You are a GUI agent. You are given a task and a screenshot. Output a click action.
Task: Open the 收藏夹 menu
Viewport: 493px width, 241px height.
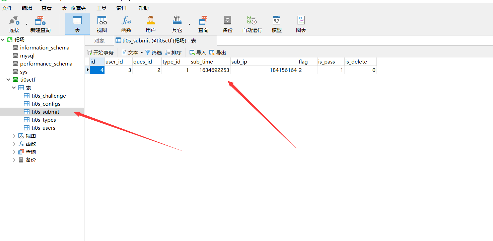pos(78,8)
